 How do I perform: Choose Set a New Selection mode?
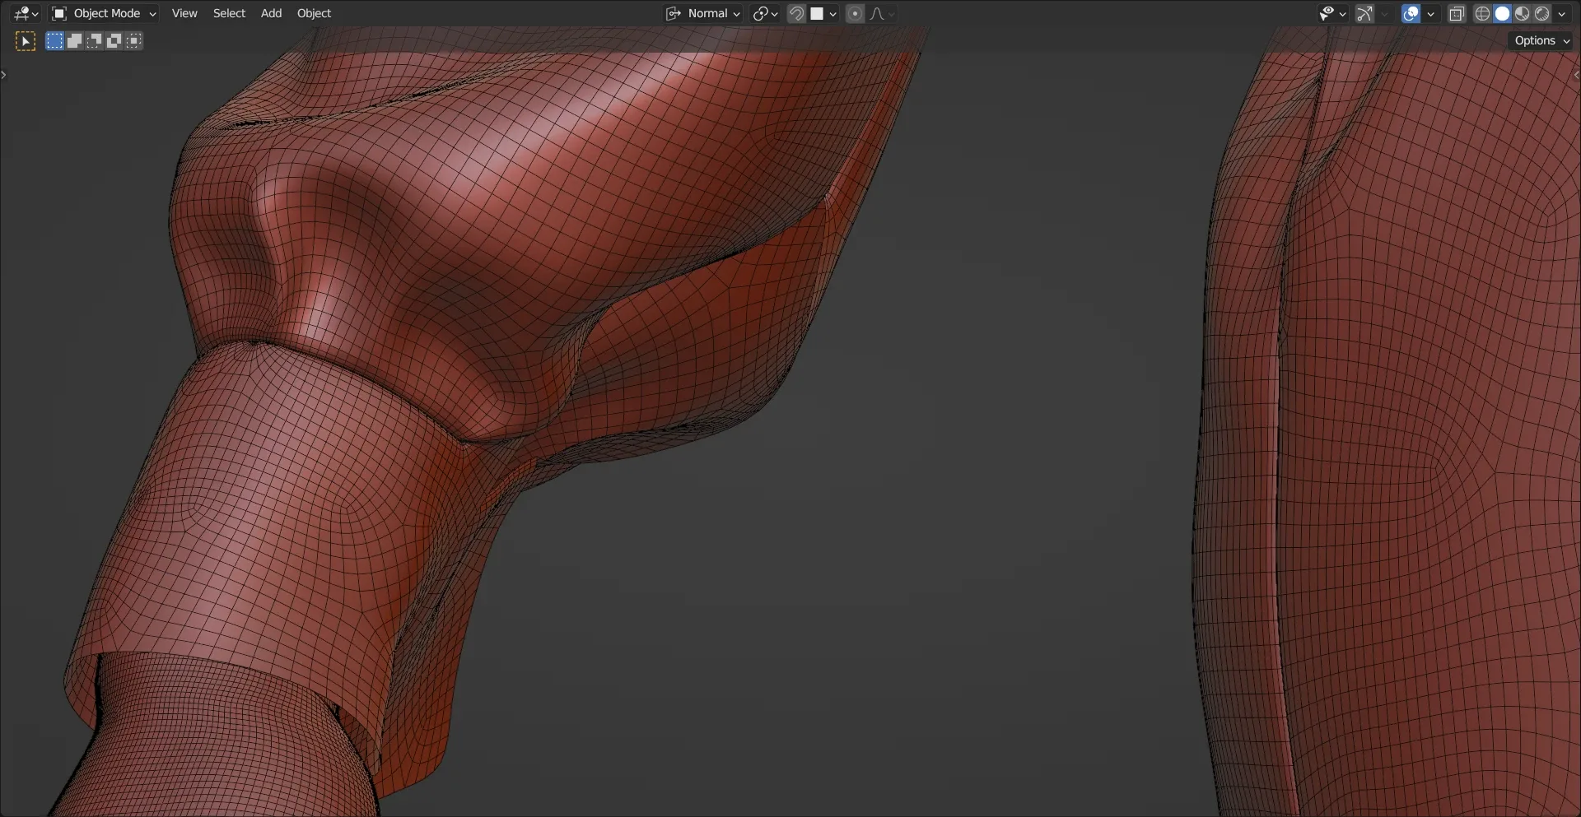click(54, 40)
